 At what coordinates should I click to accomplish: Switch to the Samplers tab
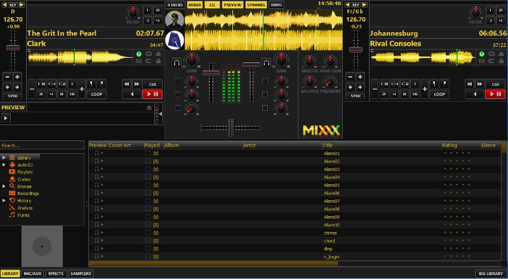(81, 273)
